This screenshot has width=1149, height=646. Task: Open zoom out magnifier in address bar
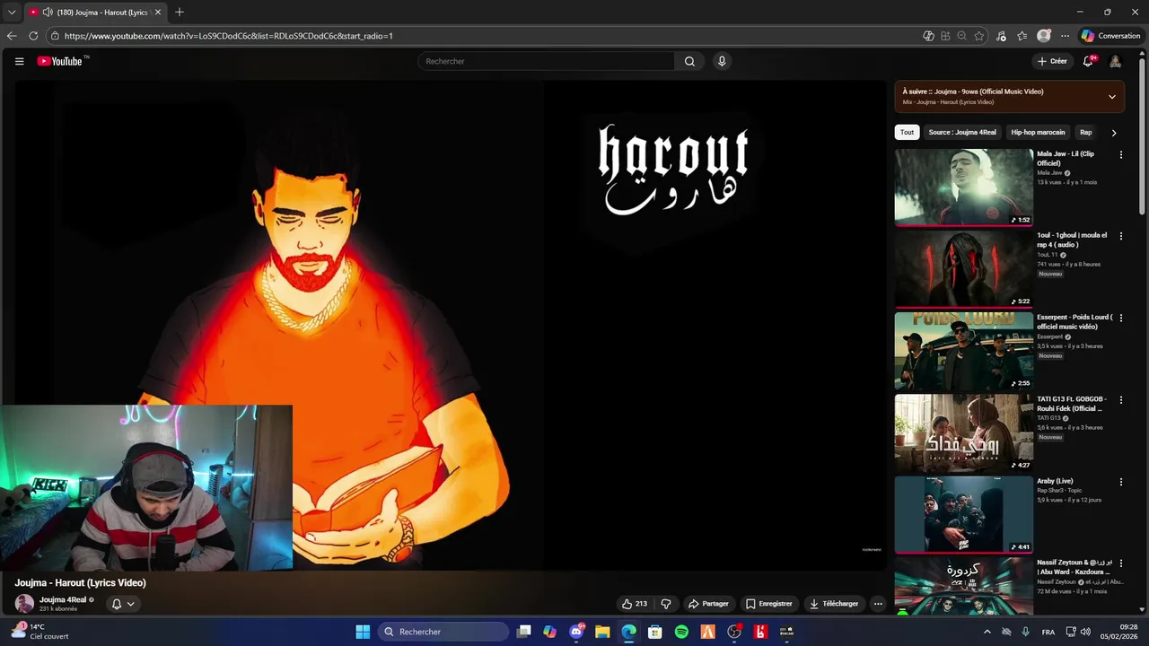(x=961, y=36)
